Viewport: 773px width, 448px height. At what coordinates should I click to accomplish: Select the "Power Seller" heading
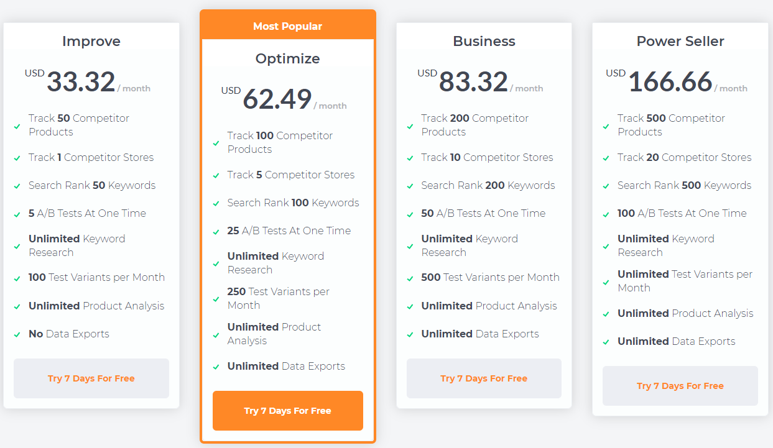680,42
